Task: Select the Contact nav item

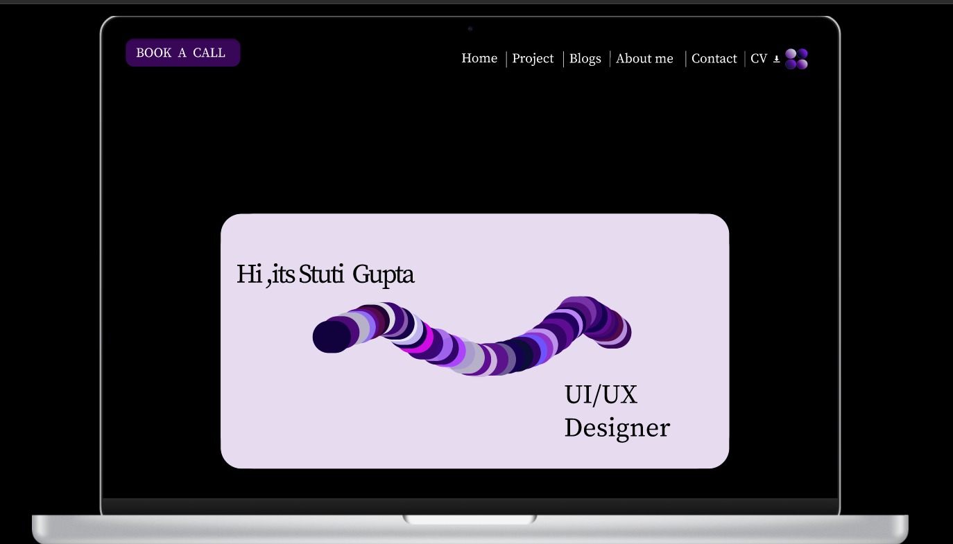Action: click(x=714, y=59)
